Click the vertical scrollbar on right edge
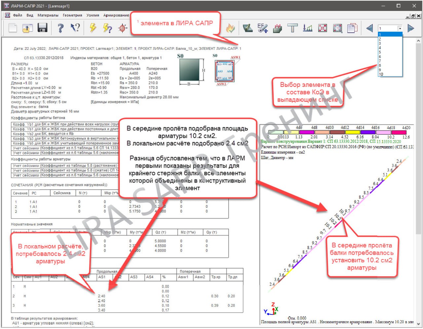 418,138
